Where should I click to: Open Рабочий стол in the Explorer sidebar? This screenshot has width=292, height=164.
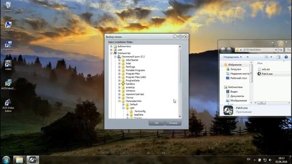tap(236, 78)
